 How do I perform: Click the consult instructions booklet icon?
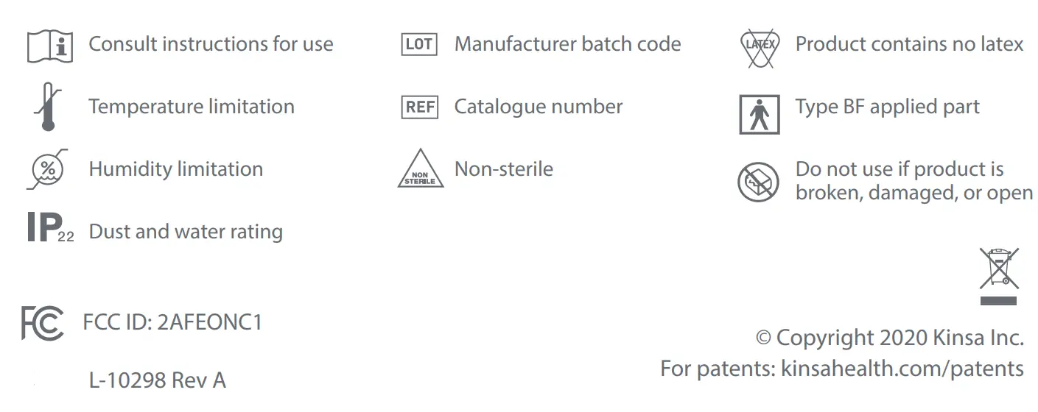coord(50,46)
